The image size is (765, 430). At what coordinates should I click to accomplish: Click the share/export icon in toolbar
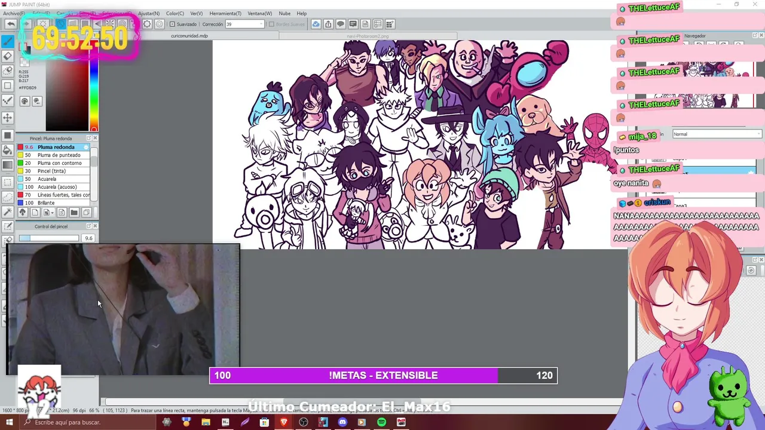(x=328, y=24)
